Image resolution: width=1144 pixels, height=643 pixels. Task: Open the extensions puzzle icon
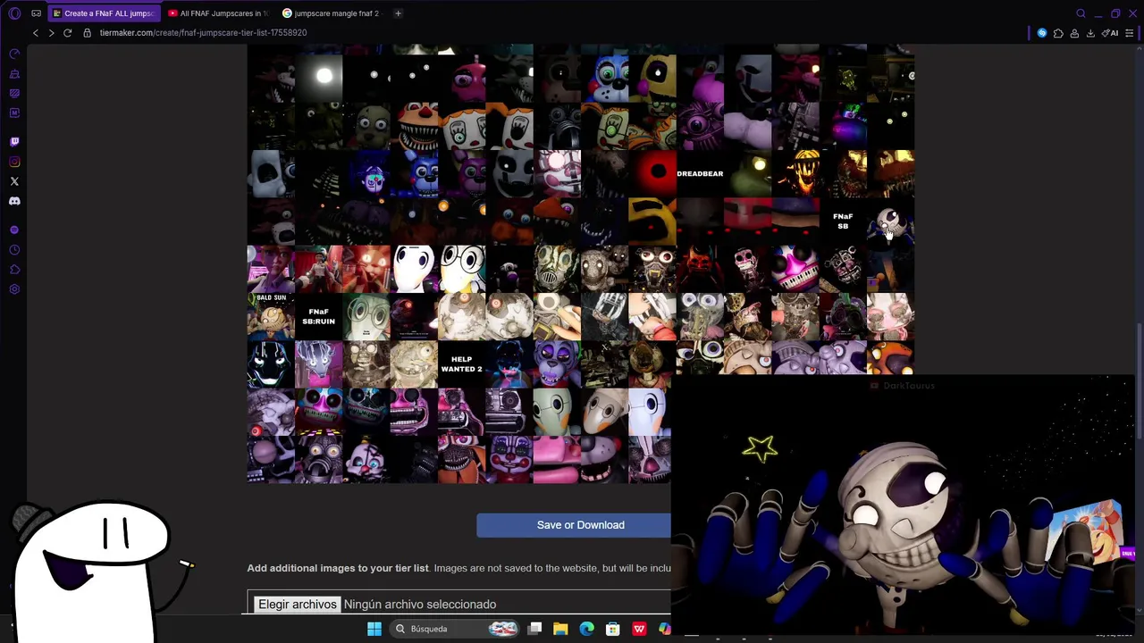[x=1058, y=33]
